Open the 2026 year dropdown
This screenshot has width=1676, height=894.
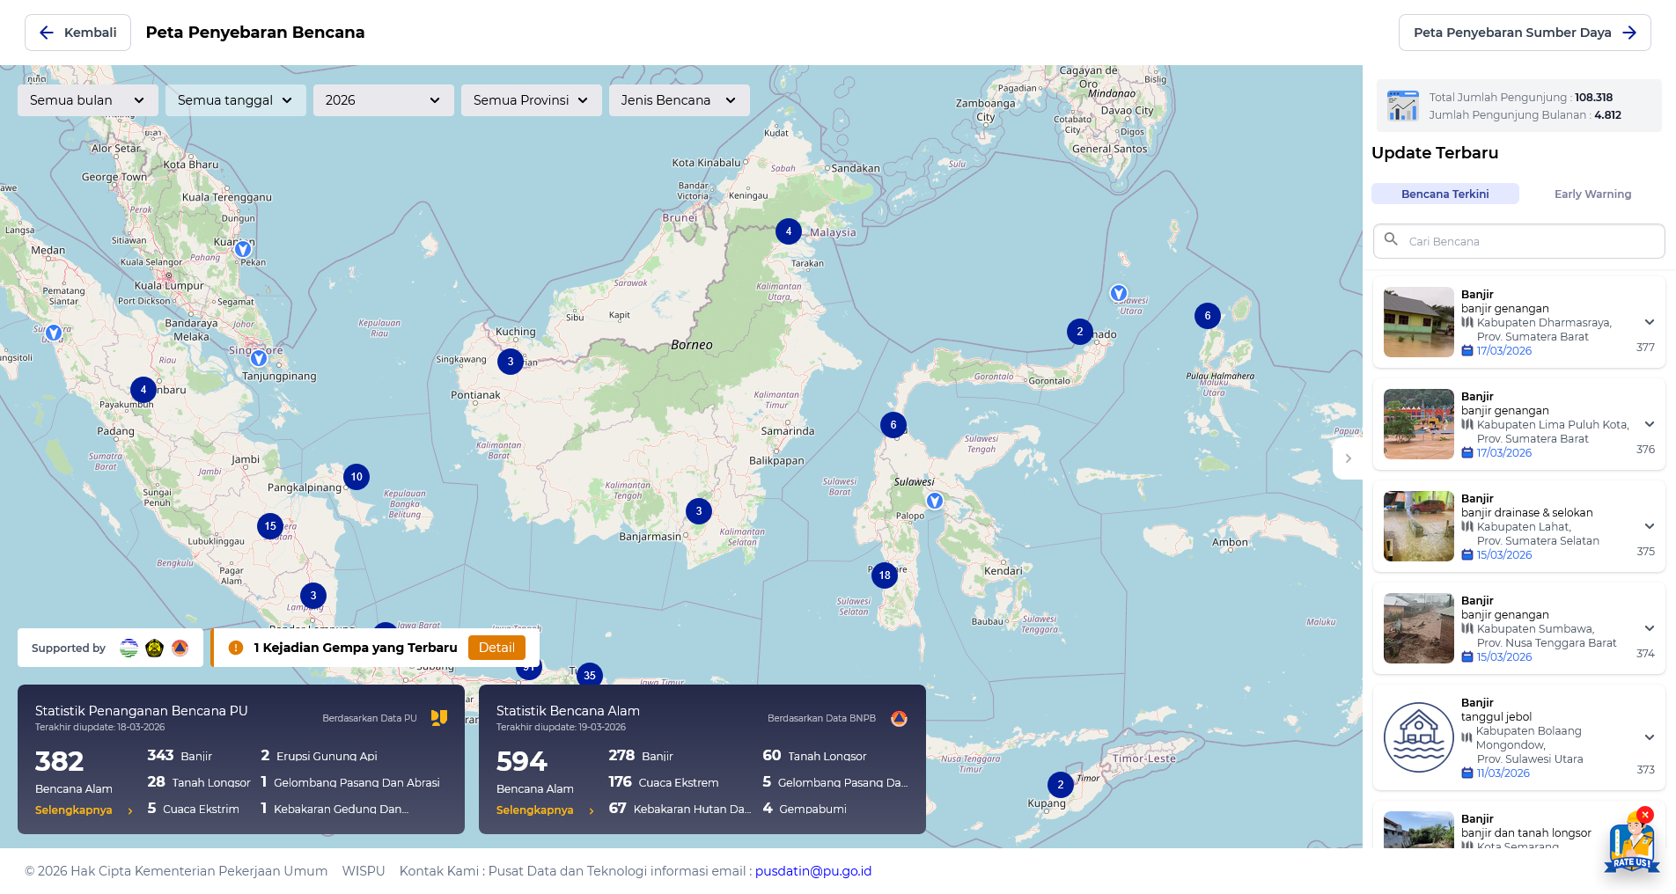[x=384, y=100]
